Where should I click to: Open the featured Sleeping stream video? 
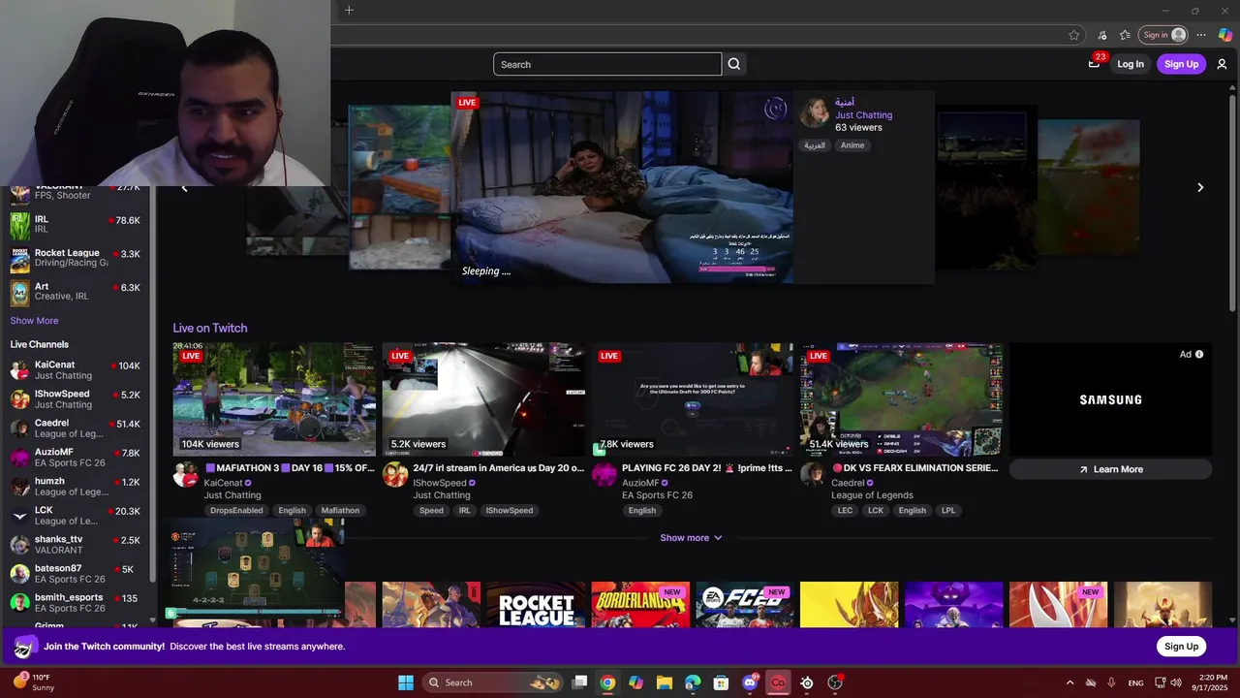(x=622, y=187)
